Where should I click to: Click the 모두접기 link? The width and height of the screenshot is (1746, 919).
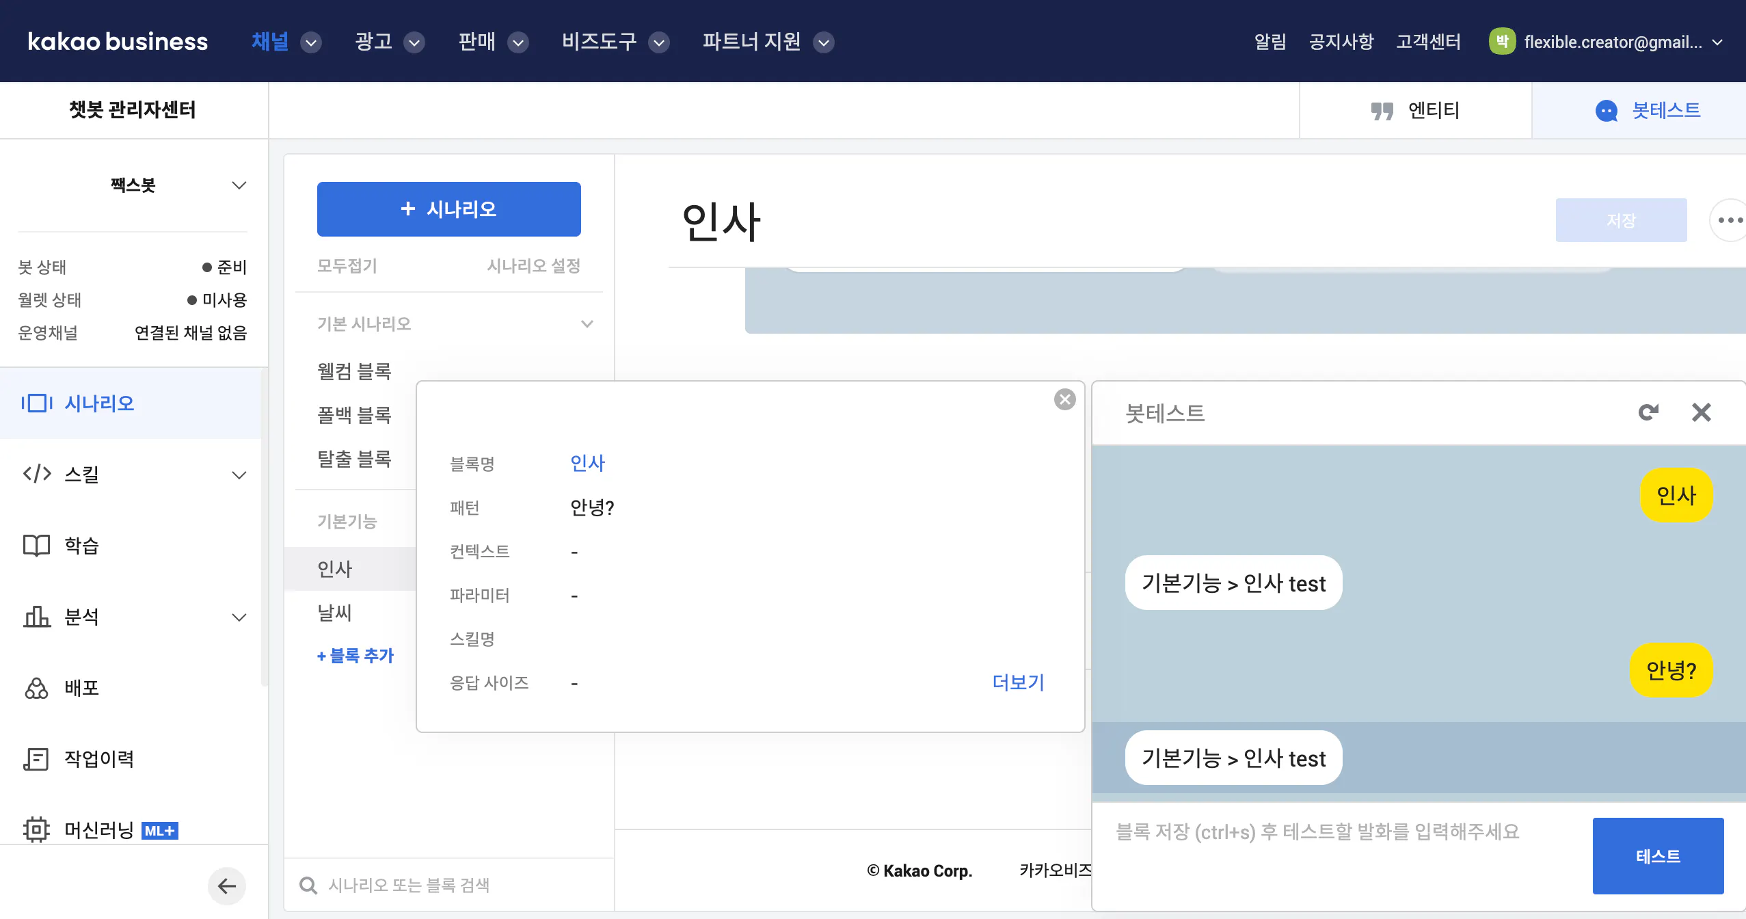click(x=347, y=265)
